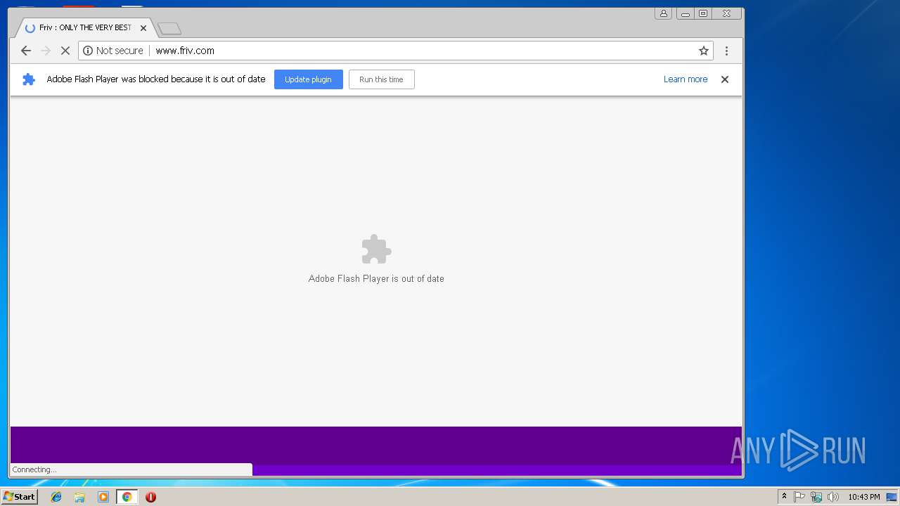Click the grey blocked Flash plugin placeholder

(x=376, y=249)
